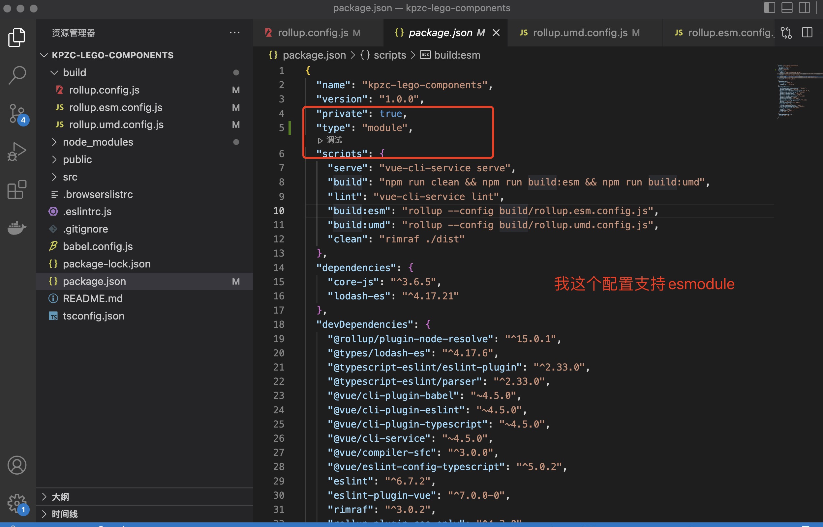Split the editor to the right
Viewport: 823px width, 527px height.
[x=807, y=33]
